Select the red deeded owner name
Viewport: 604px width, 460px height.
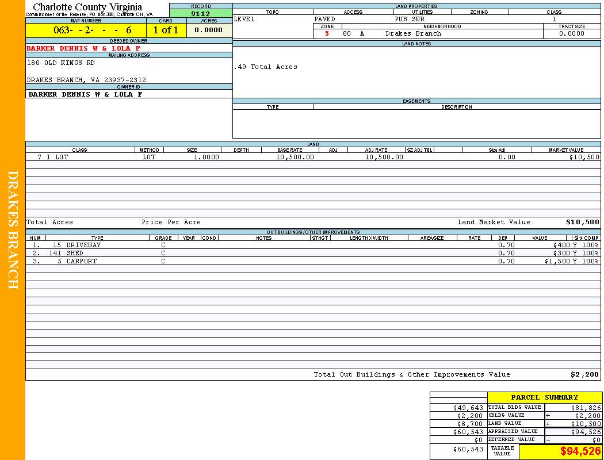[83, 48]
